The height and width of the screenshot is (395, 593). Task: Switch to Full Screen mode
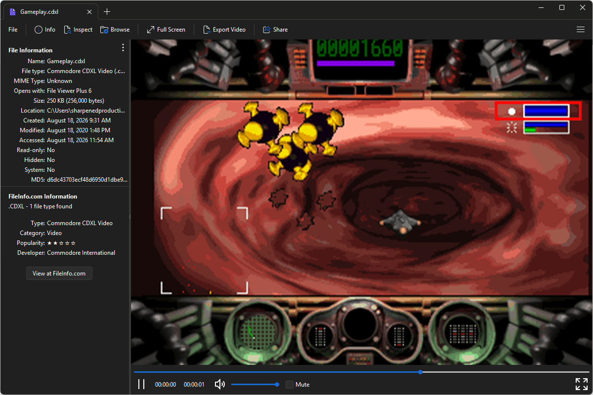point(166,30)
